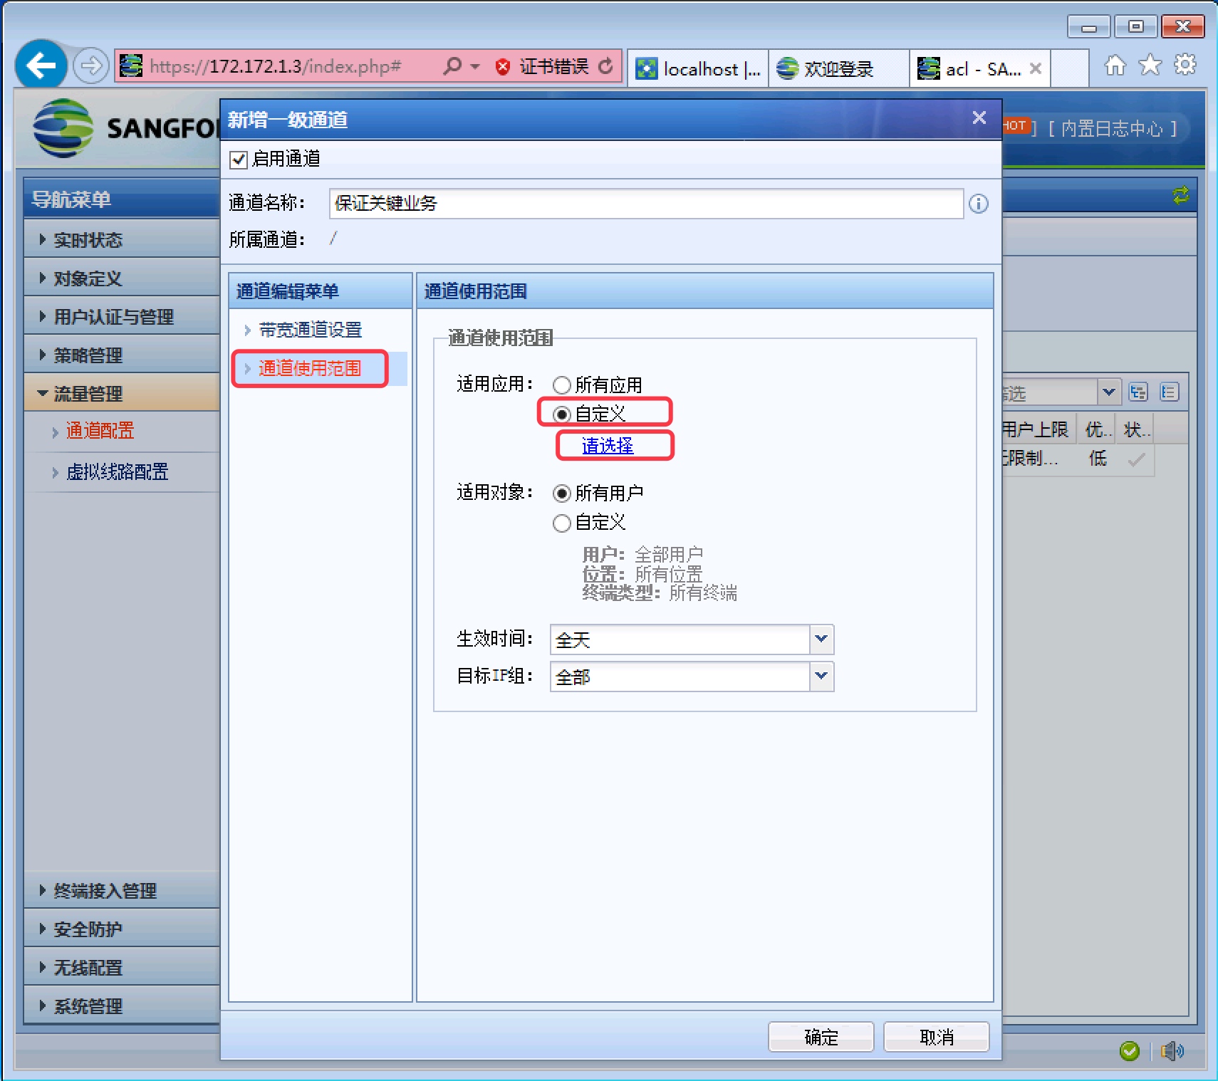The height and width of the screenshot is (1081, 1218).
Task: Collapse 流量管理 in navigation menu
Action: (121, 393)
